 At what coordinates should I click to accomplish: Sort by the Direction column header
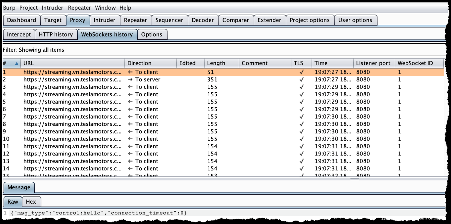[139, 63]
